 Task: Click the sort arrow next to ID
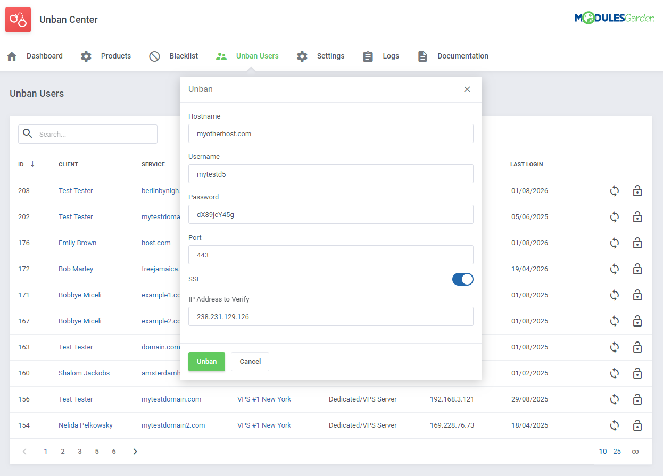(33, 164)
